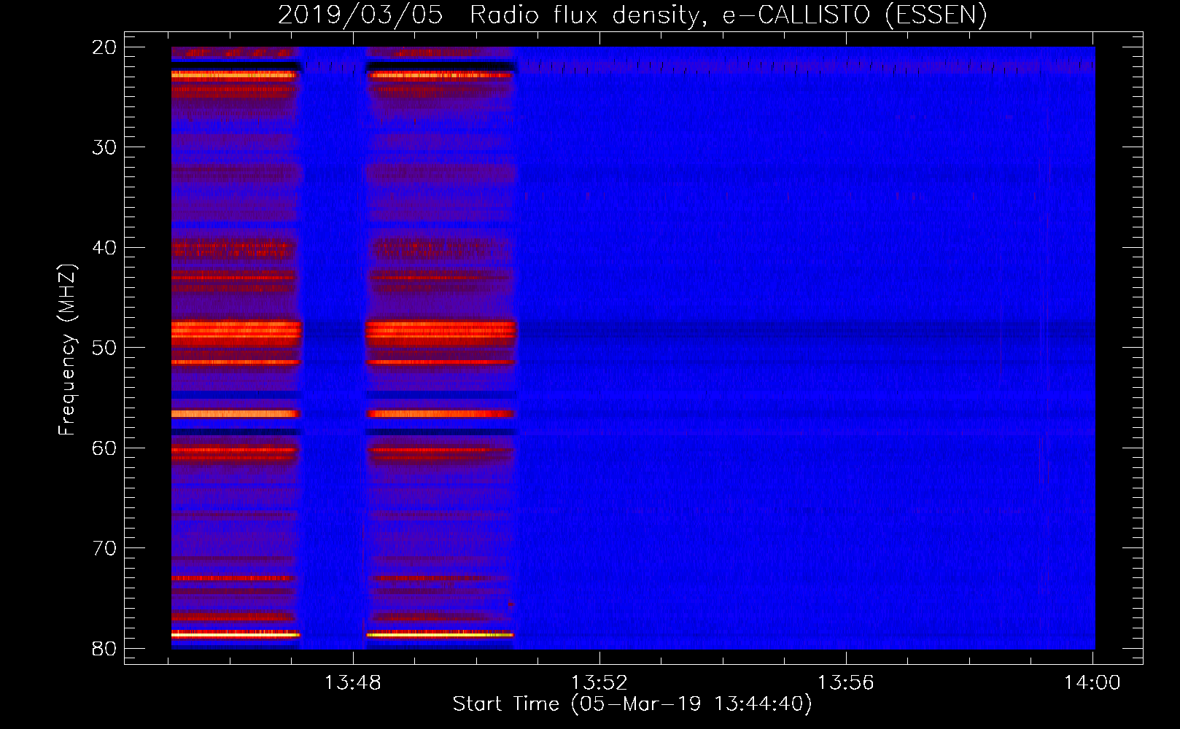
Task: Click the 50 frequency tick label
Action: [104, 348]
